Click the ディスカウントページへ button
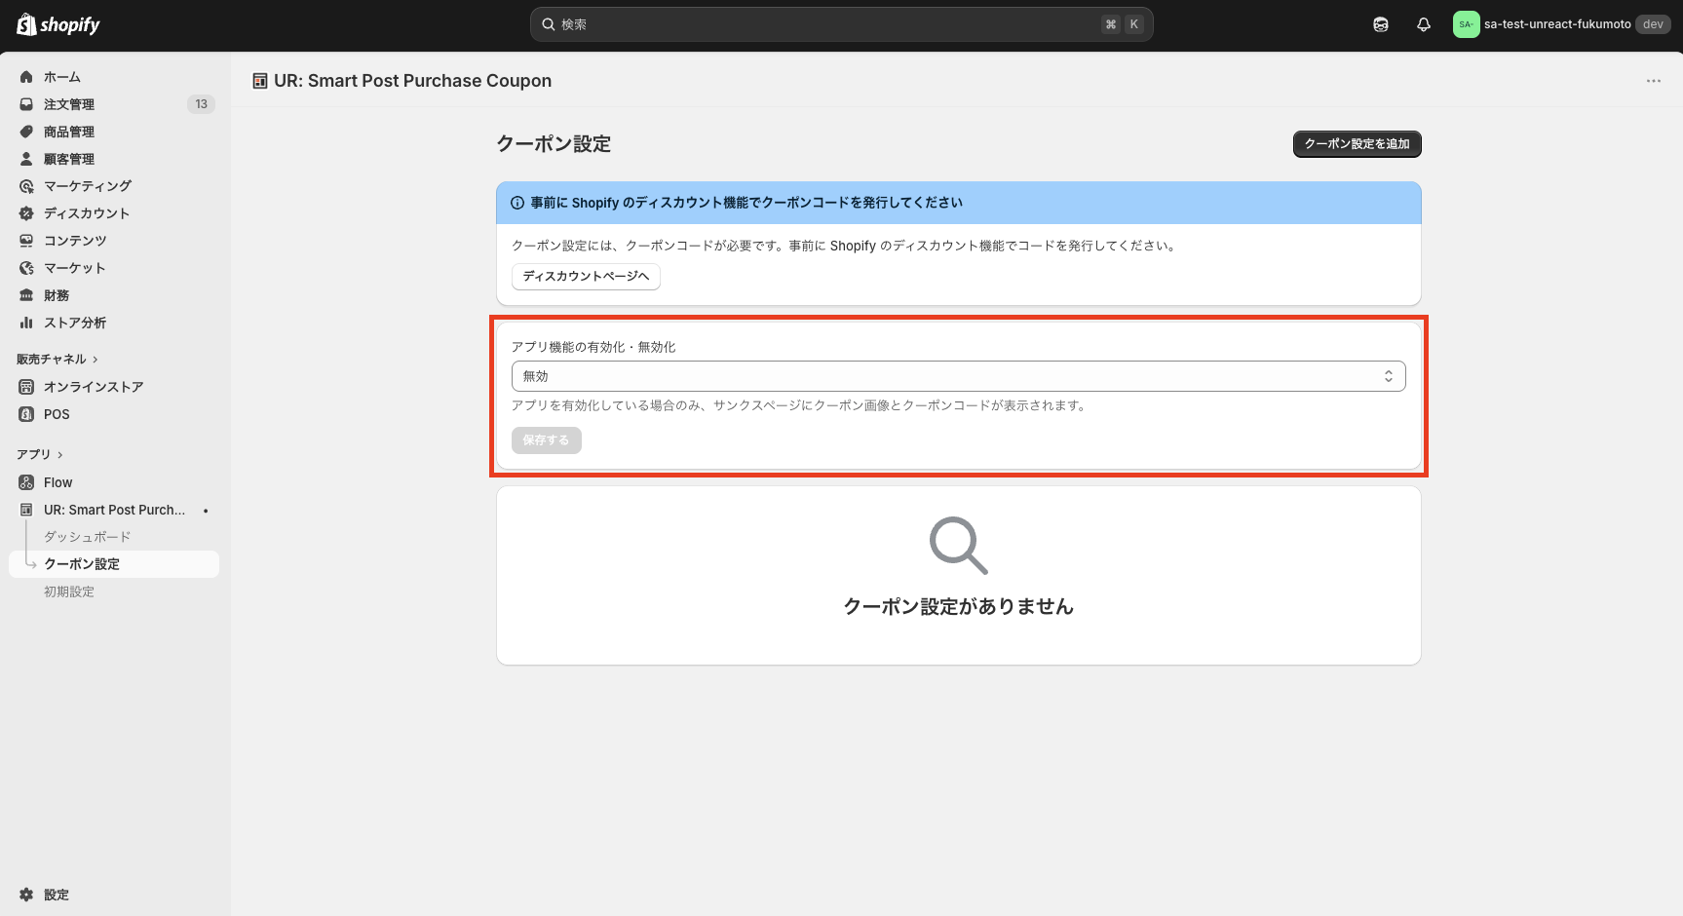Screen dimensions: 1683x916 [586, 277]
